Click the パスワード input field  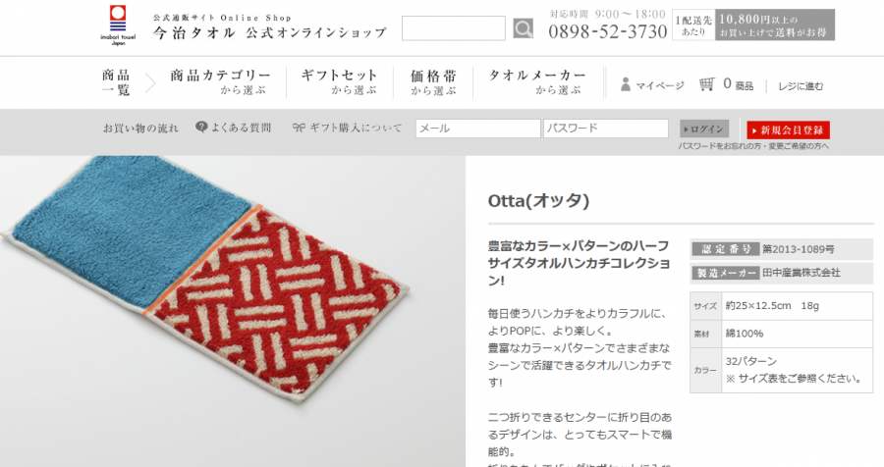[x=605, y=129]
